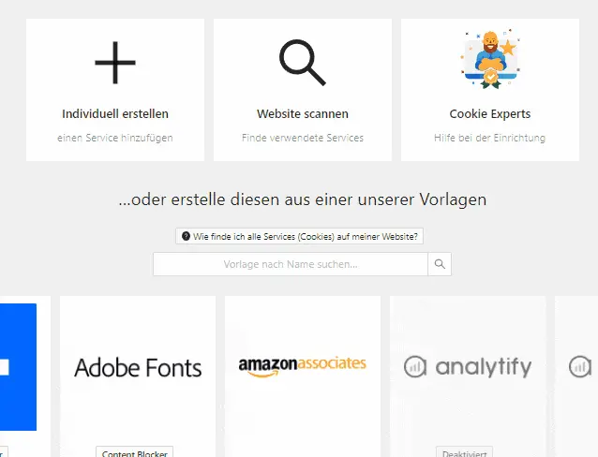Click the search button beside the Vorlage field

pyautogui.click(x=440, y=264)
